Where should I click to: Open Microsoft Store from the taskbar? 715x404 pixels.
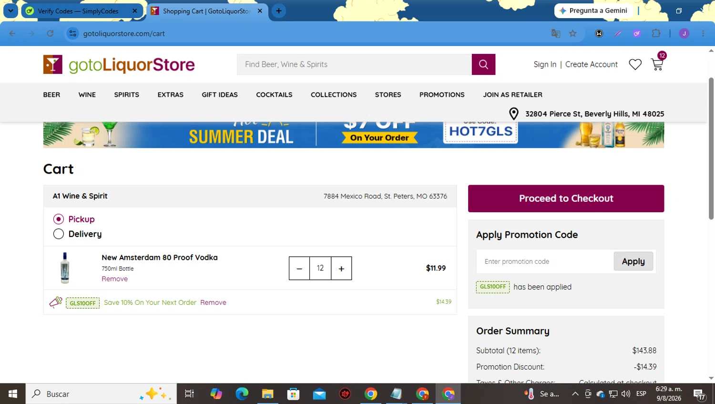pos(294,394)
